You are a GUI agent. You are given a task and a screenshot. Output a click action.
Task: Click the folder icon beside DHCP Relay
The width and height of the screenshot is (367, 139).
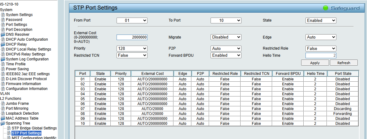click(3, 44)
